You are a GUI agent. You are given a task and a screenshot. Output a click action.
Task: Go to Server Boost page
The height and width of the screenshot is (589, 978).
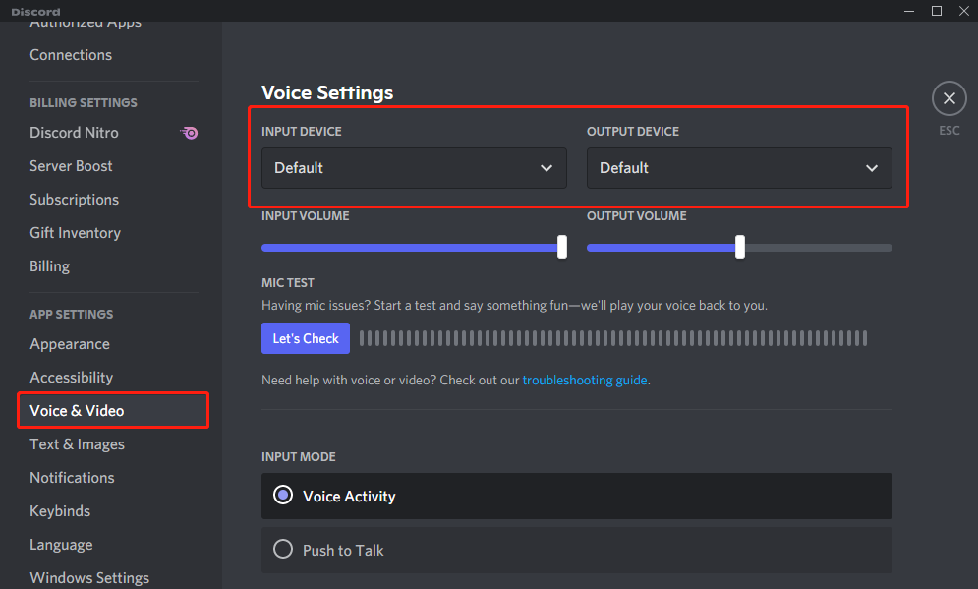pos(71,166)
